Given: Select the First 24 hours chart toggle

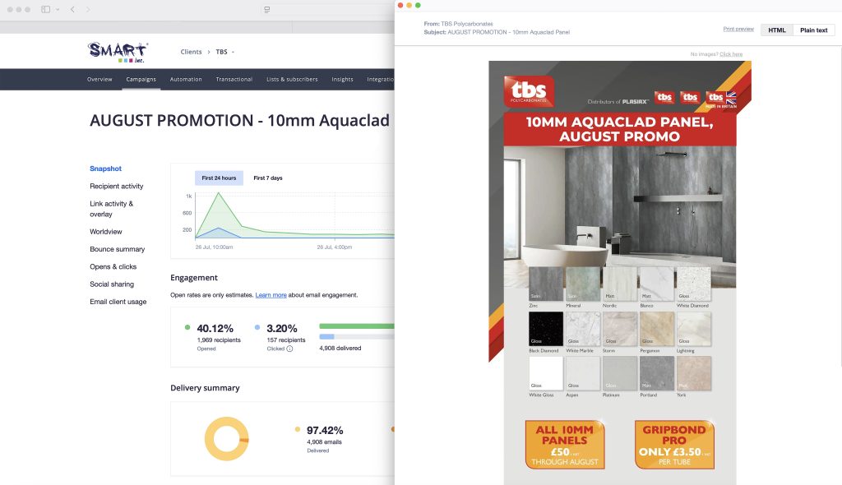Looking at the screenshot, I should (219, 178).
